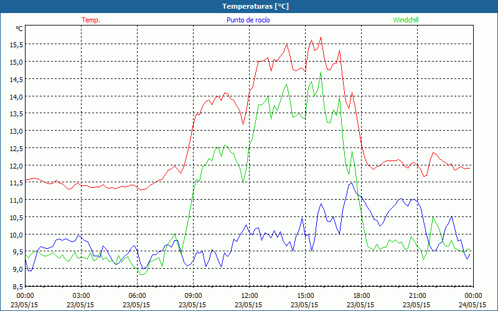
Task: Click the 09:00 time axis label
Action: pyautogui.click(x=193, y=296)
